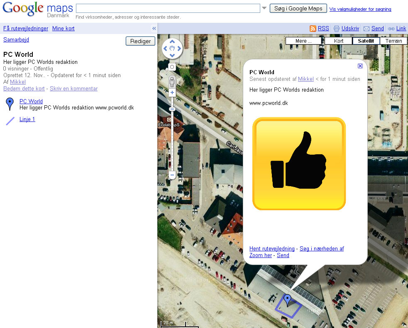Switch map view to Terræn
The height and width of the screenshot is (328, 408).
pos(393,41)
